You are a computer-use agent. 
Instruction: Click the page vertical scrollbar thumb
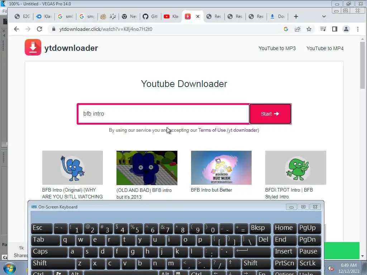[x=363, y=65]
